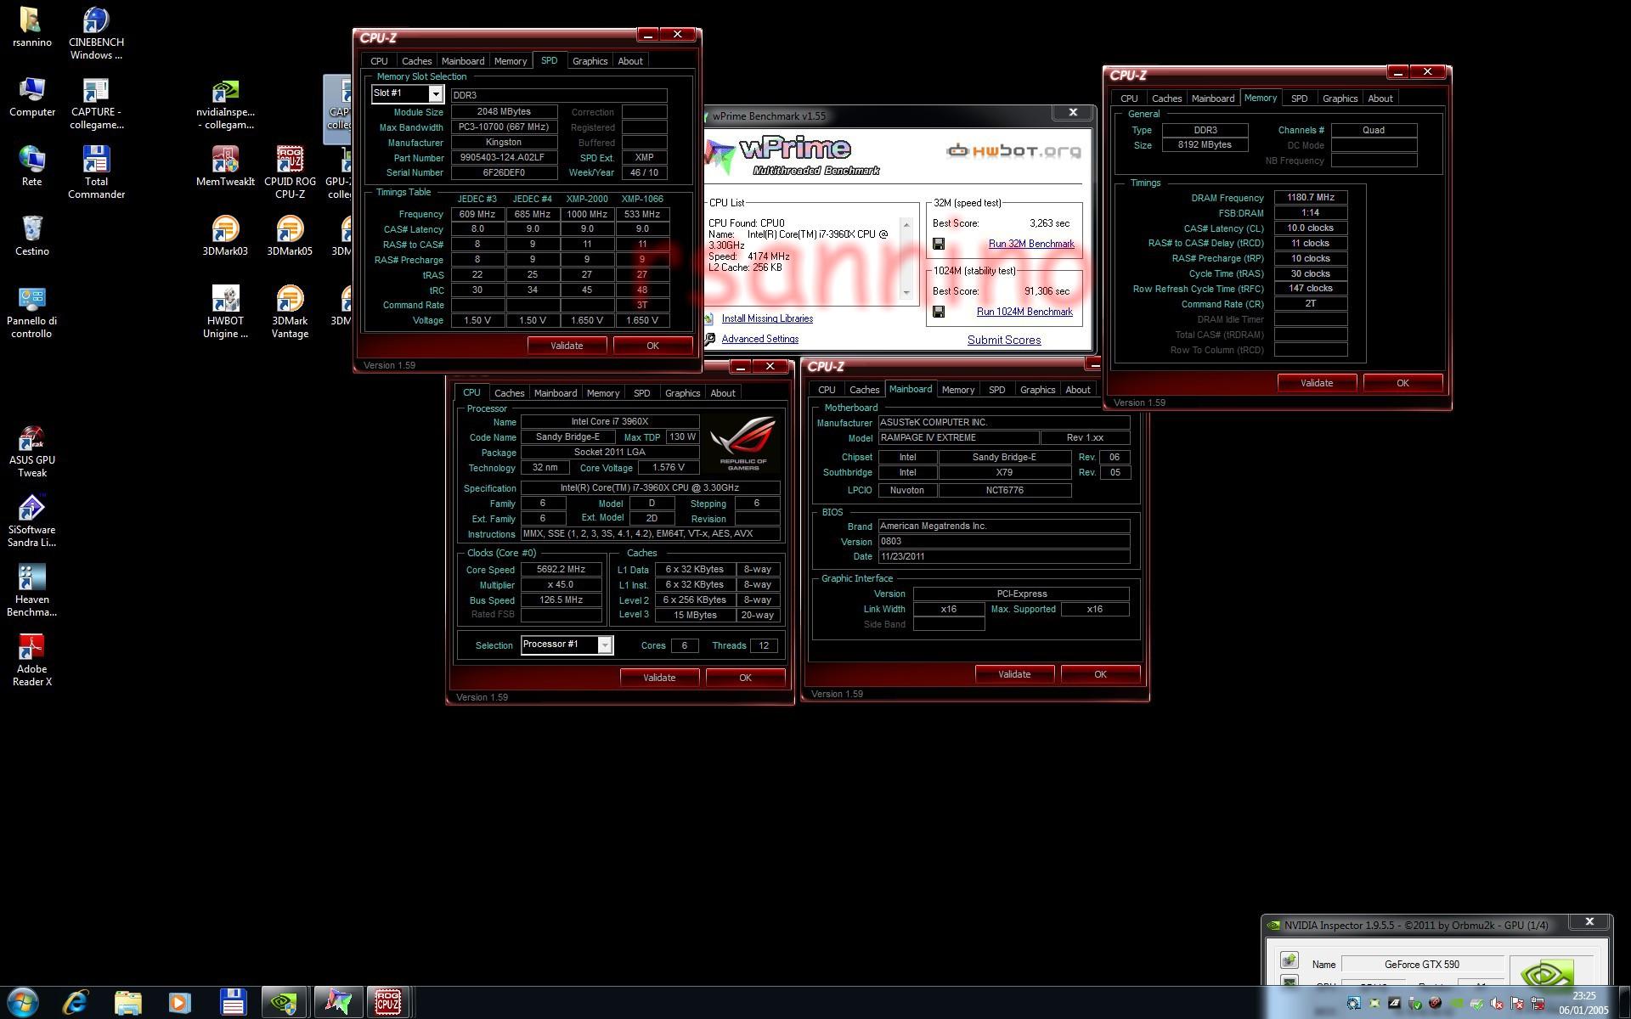This screenshot has width=1631, height=1019.
Task: Click the 1180.7 MHz DRAM Frequency value
Action: coord(1310,198)
